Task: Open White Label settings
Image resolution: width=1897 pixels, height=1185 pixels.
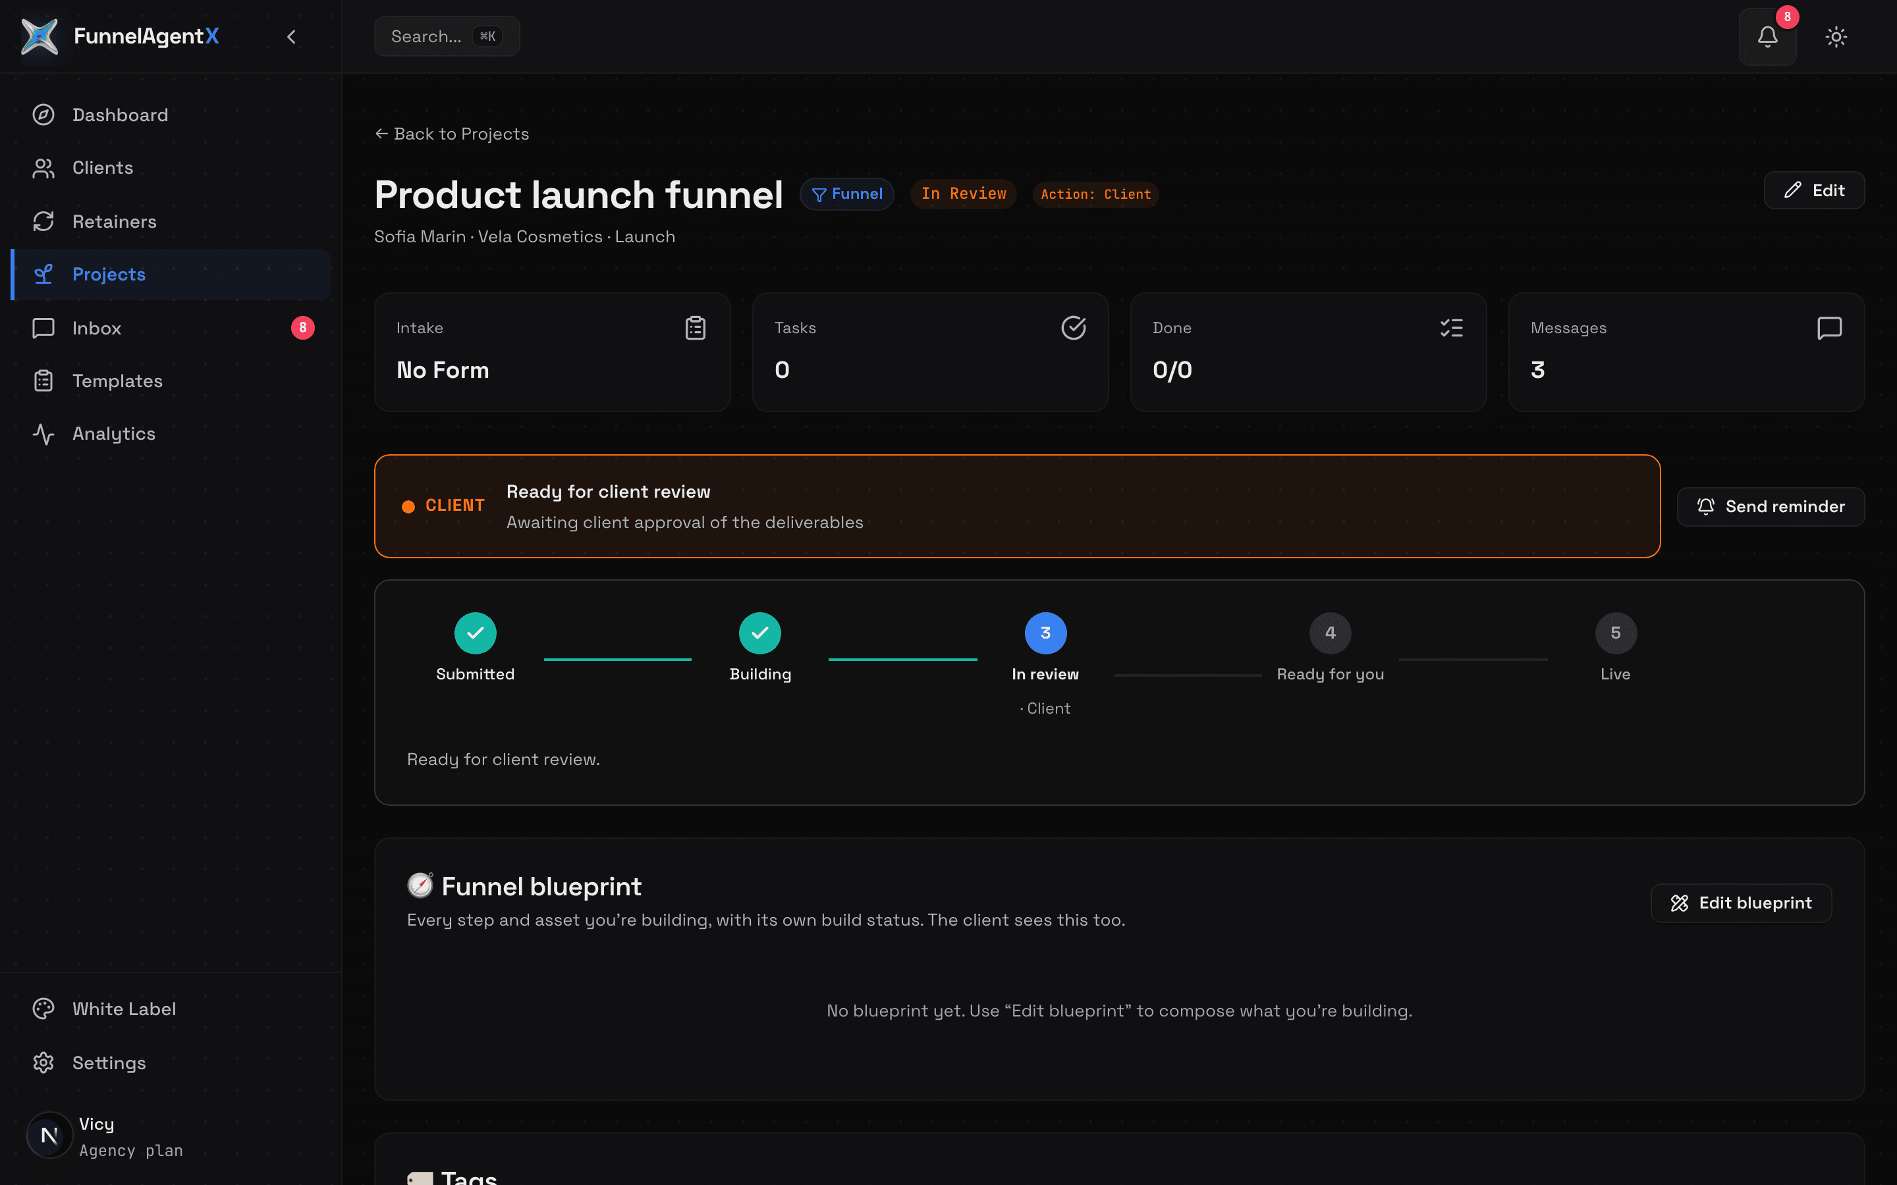Action: (x=171, y=1009)
